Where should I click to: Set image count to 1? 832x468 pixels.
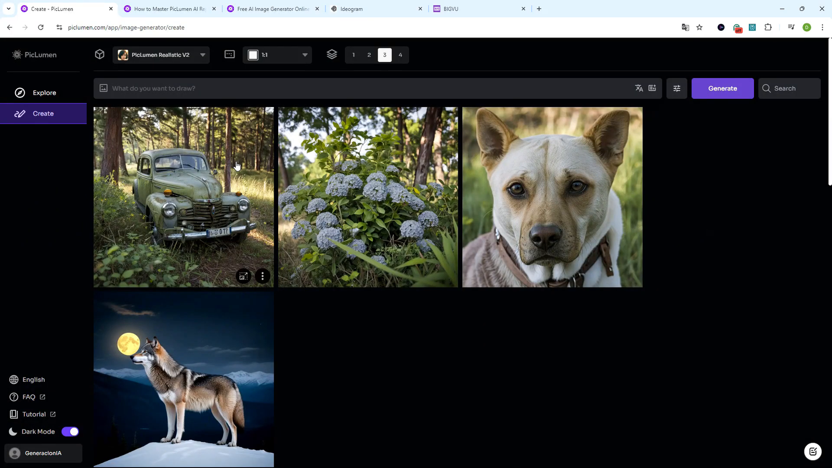(354, 55)
